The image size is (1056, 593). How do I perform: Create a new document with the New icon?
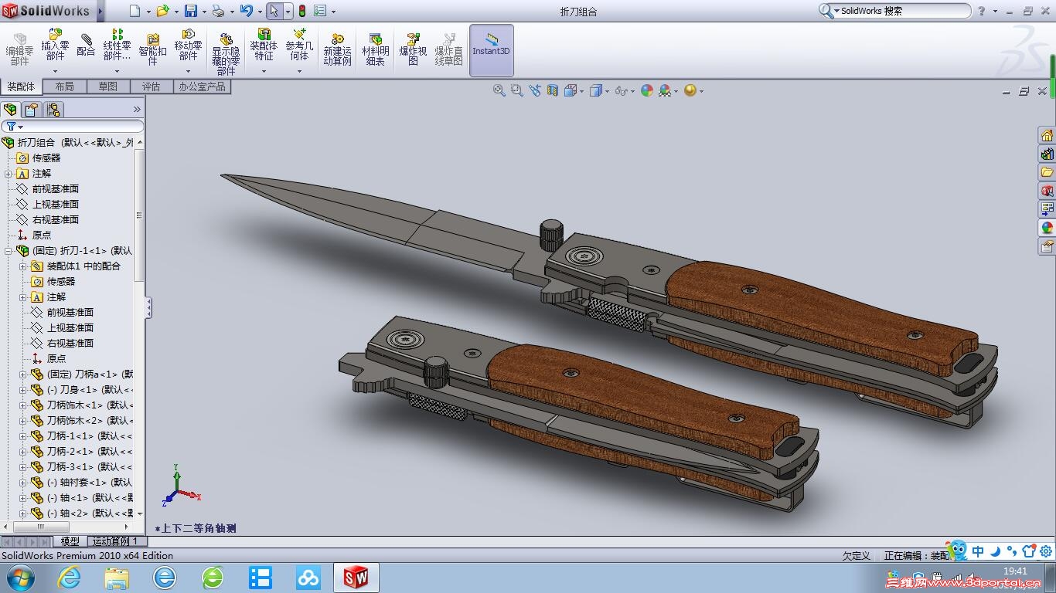tap(135, 11)
